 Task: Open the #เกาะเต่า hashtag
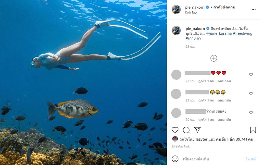[x=193, y=38]
